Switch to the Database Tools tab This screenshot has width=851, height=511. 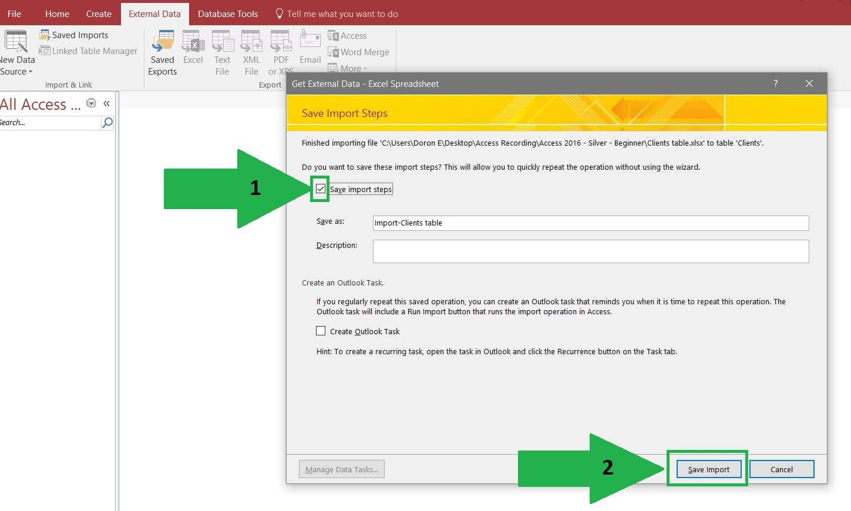click(228, 14)
